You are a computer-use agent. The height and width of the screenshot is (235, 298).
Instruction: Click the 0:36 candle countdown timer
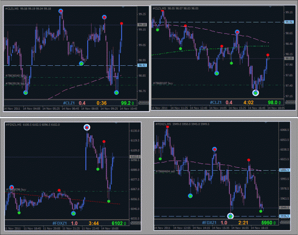pyautogui.click(x=102, y=103)
